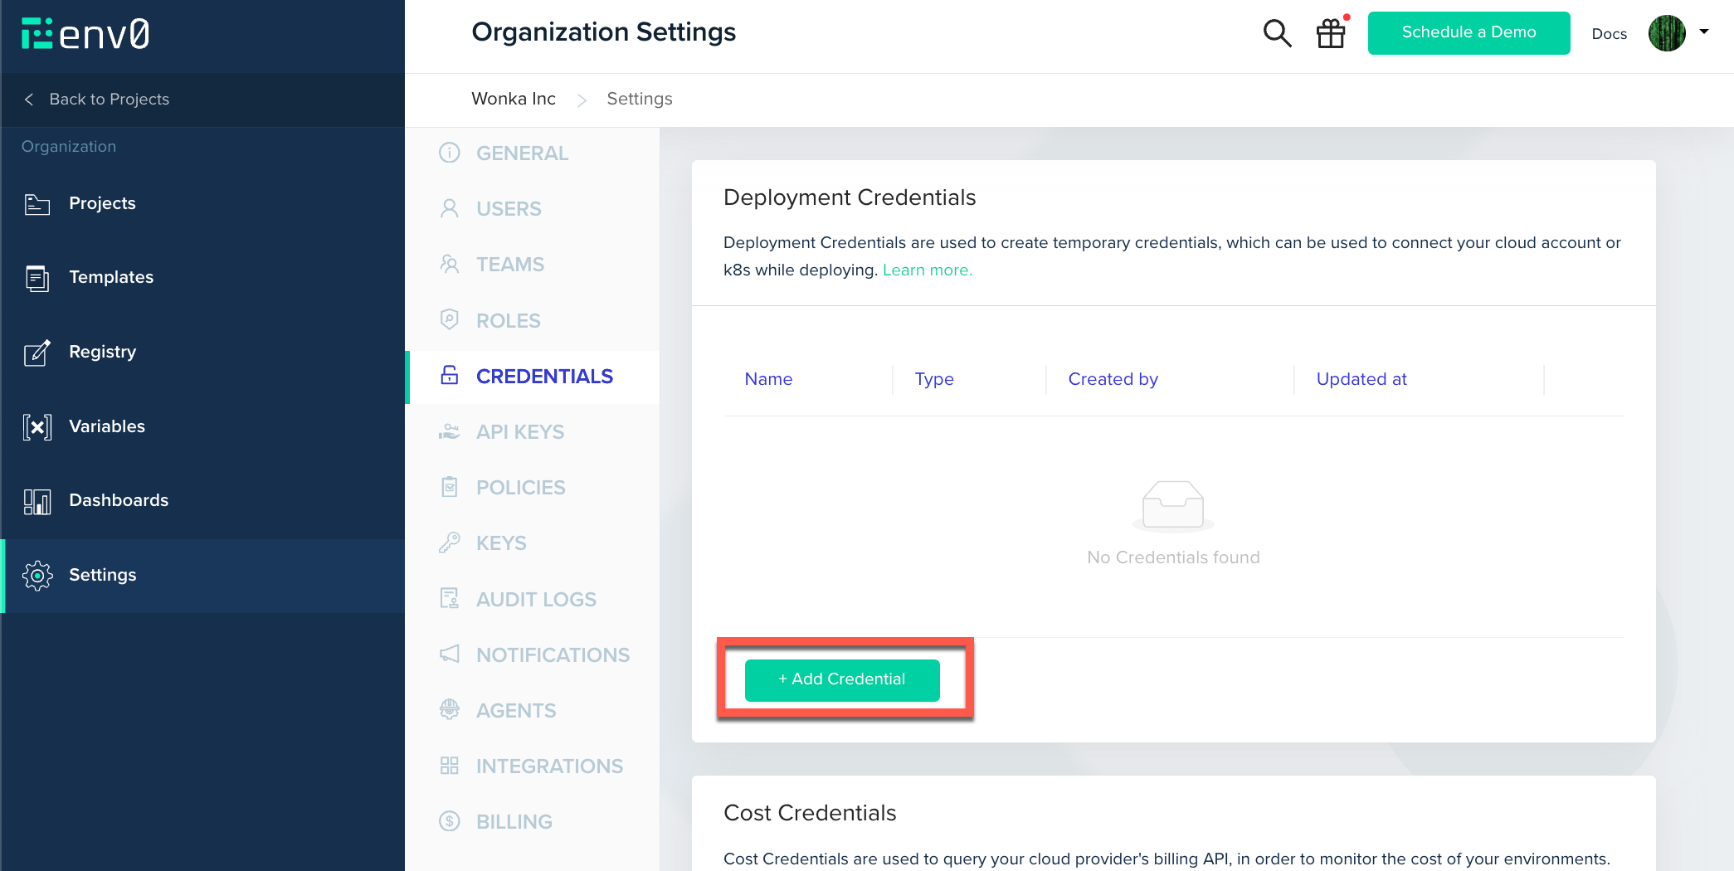This screenshot has height=871, width=1734.
Task: Select the Dashboards chart icon
Action: click(37, 501)
